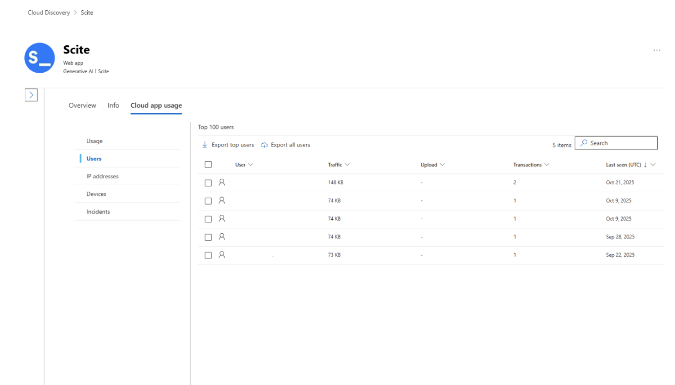Expand the collapsed side panel arrow
The width and height of the screenshot is (675, 385).
pos(32,95)
